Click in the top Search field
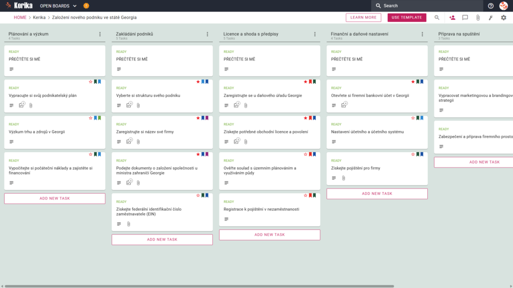The height and width of the screenshot is (288, 513). 427,6
